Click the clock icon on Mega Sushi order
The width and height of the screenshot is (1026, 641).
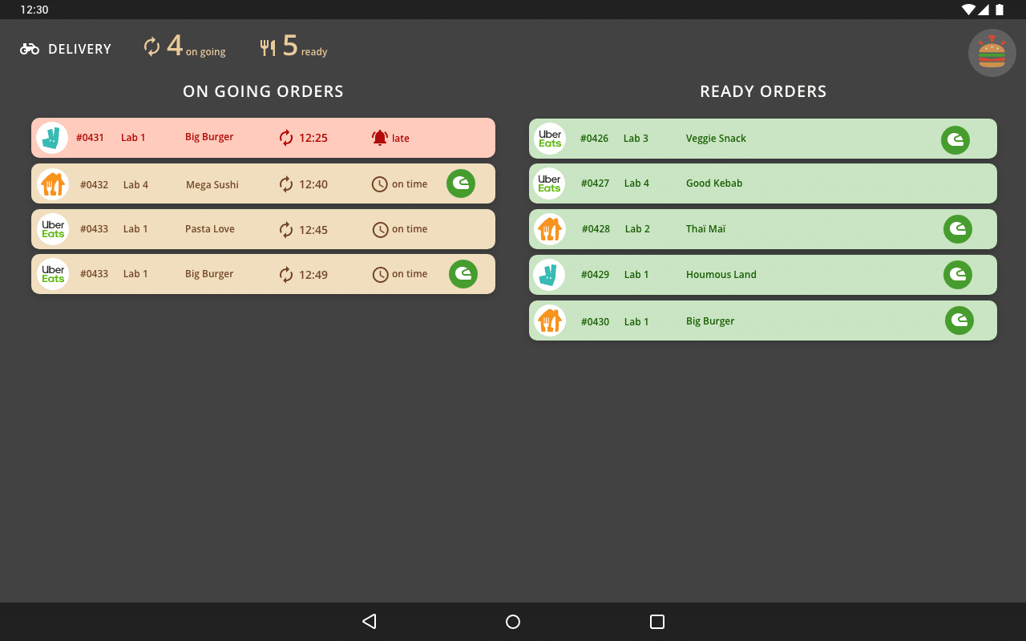click(x=380, y=184)
